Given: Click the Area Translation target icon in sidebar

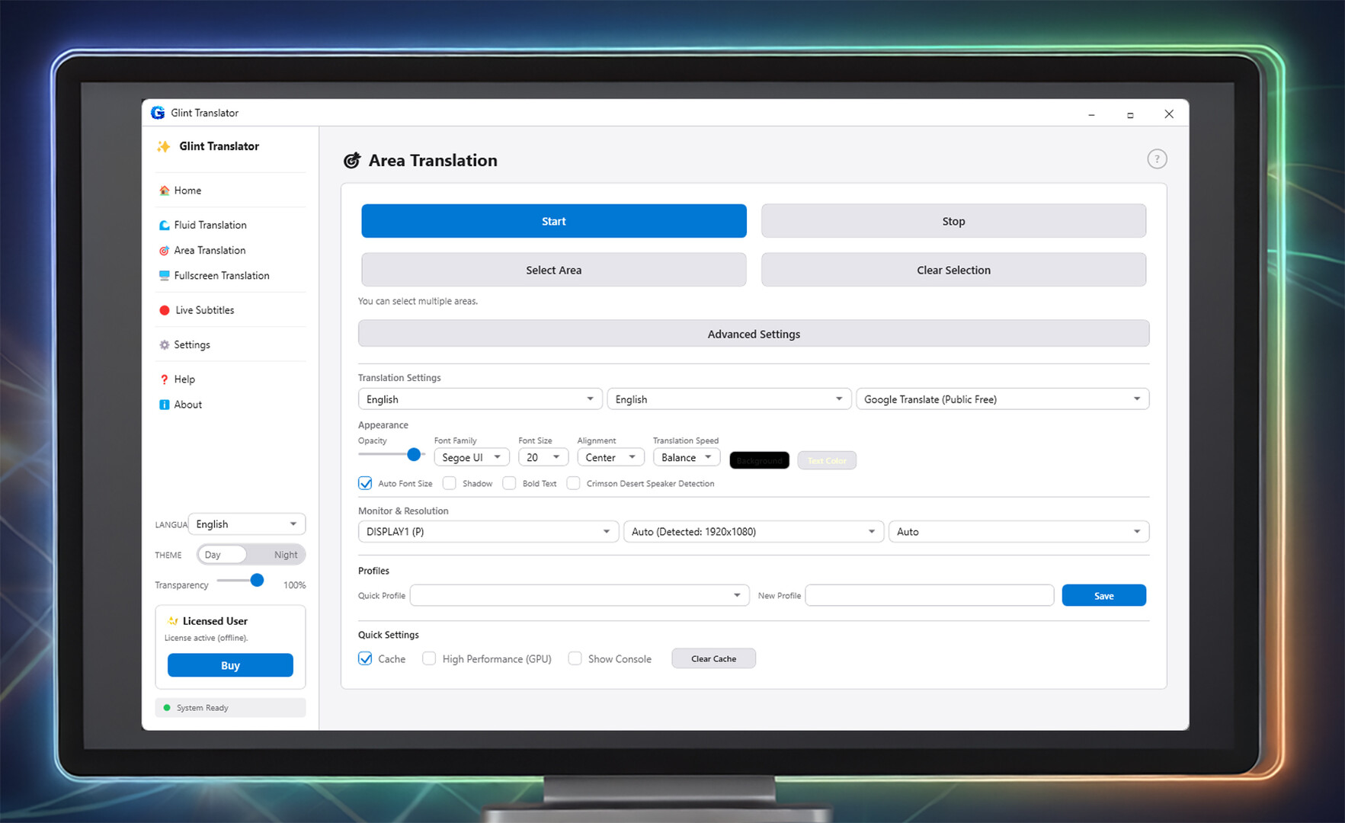Looking at the screenshot, I should pos(164,250).
